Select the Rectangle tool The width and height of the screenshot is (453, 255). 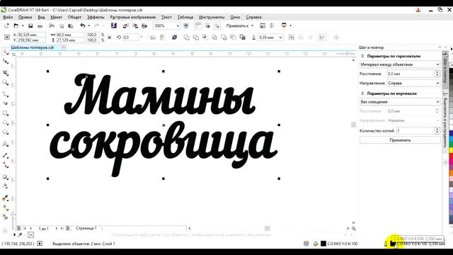pyautogui.click(x=5, y=113)
